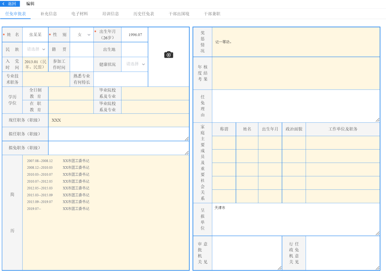Click the 出生年月 field showing 1996.07
The width and height of the screenshot is (386, 275).
(135, 35)
